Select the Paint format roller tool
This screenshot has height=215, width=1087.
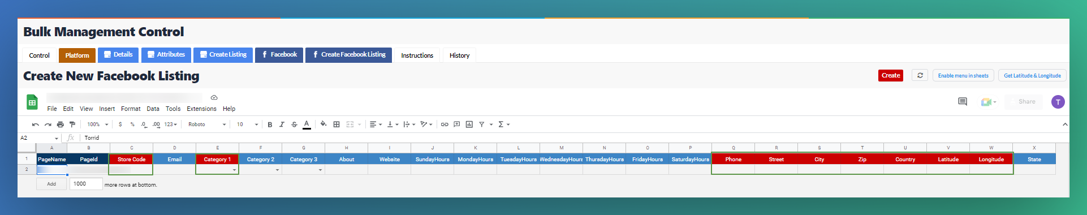pos(72,124)
